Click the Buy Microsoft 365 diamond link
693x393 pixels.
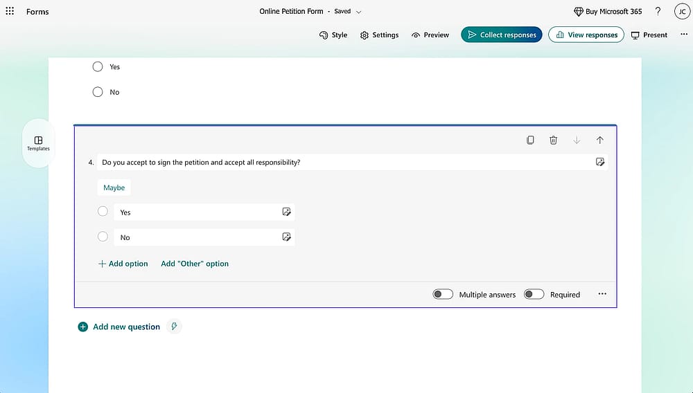click(608, 12)
